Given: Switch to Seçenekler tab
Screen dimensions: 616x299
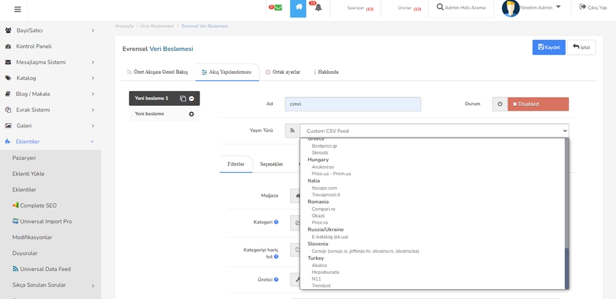Looking at the screenshot, I should [272, 164].
